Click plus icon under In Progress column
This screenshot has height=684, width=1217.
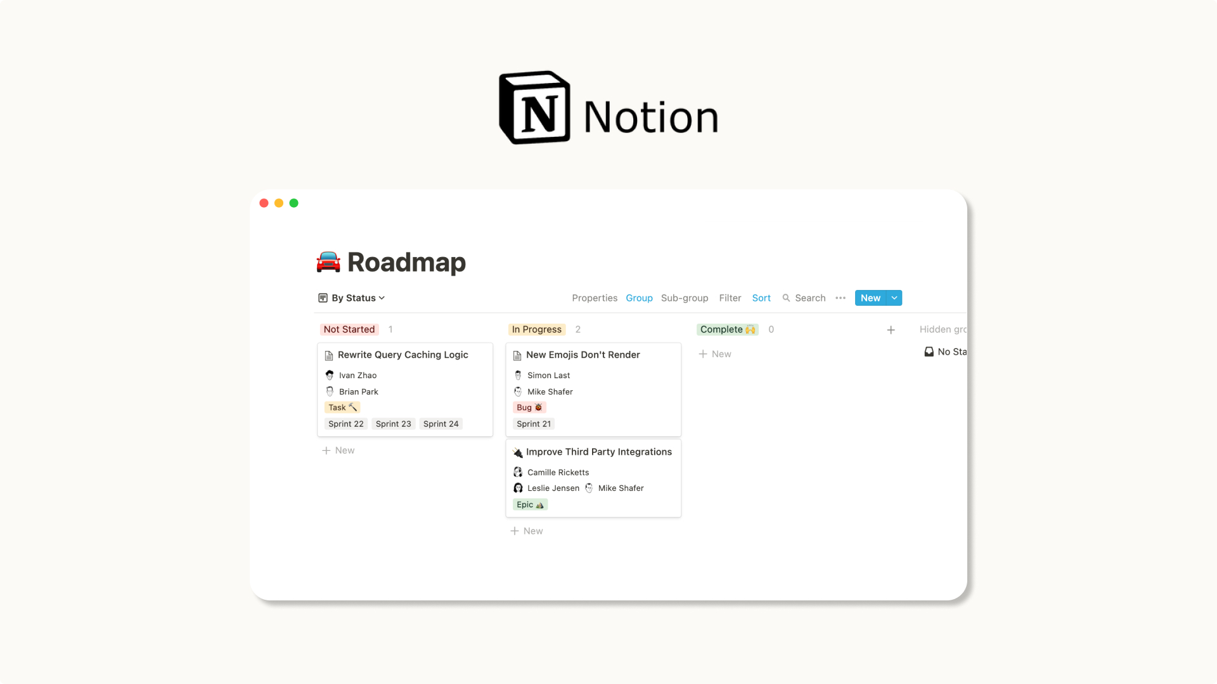[x=514, y=531]
